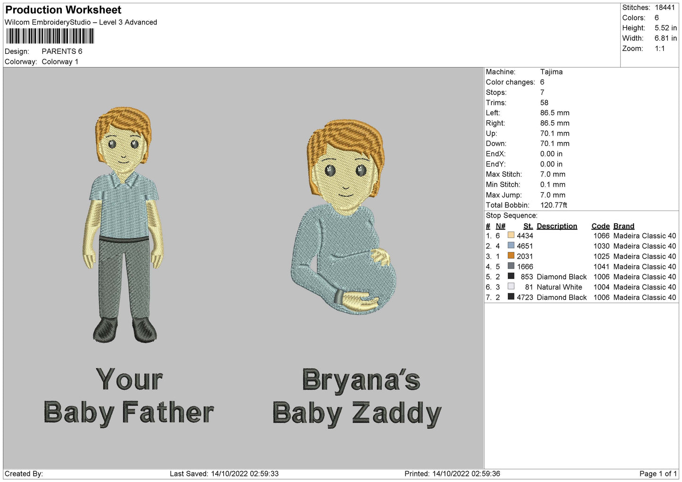The width and height of the screenshot is (682, 482).
Task: Click the 'Created By:' footer label
Action: tap(24, 474)
